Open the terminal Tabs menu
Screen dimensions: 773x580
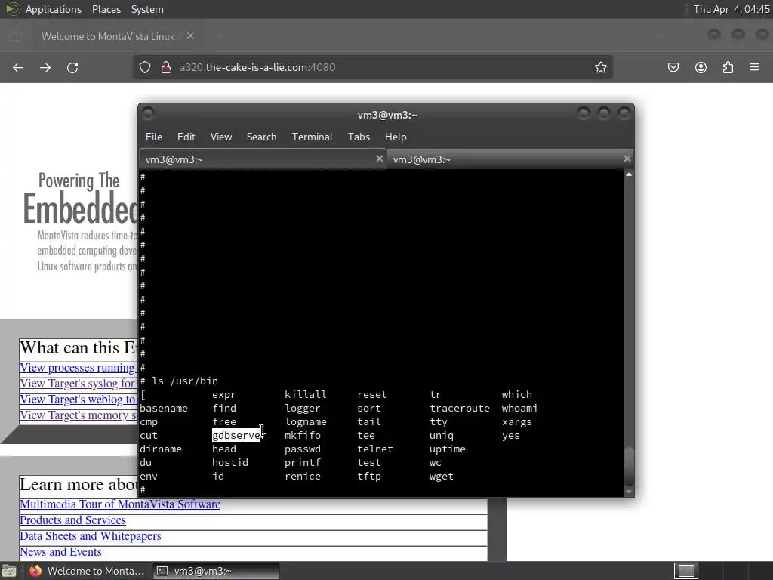(x=359, y=137)
